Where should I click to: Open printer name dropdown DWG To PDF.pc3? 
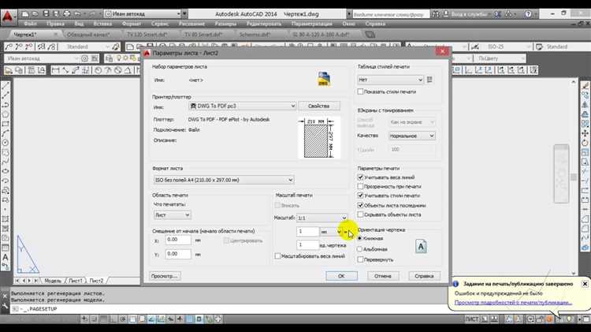pos(243,106)
